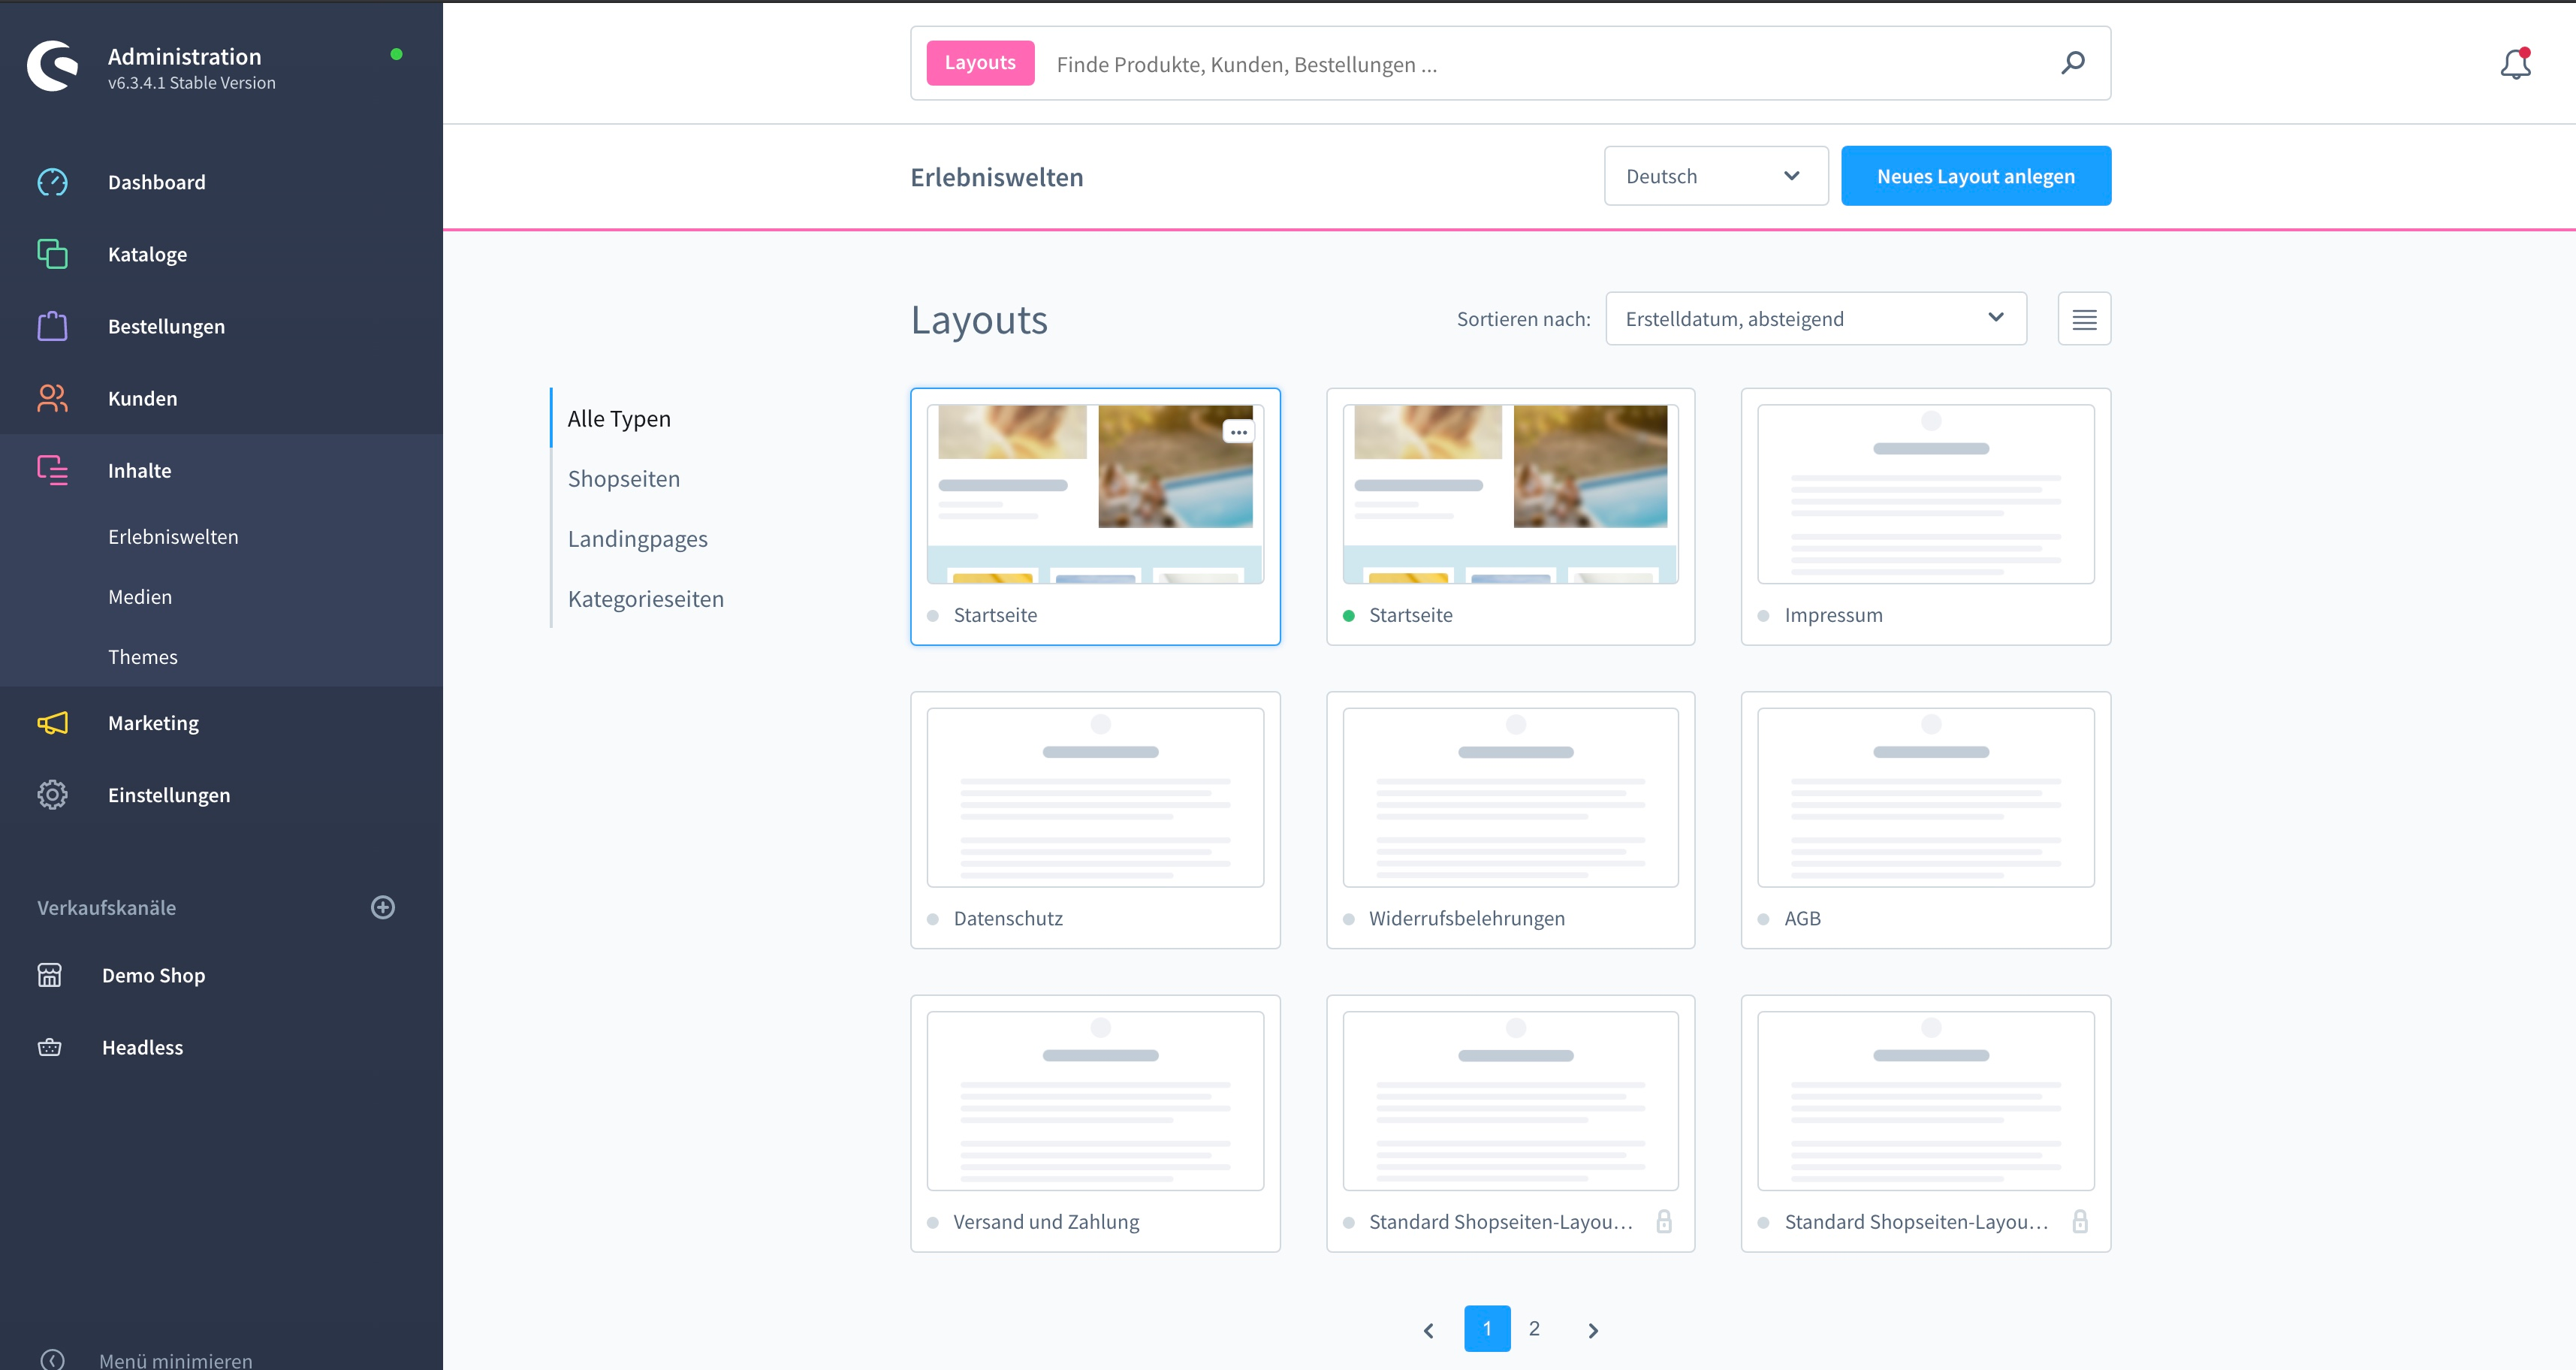Open the notifications bell
The width and height of the screenshot is (2576, 1370).
point(2515,64)
